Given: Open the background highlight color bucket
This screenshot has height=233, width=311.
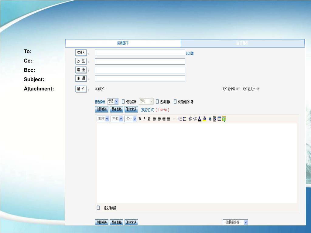Looking at the screenshot, I should pyautogui.click(x=204, y=119).
